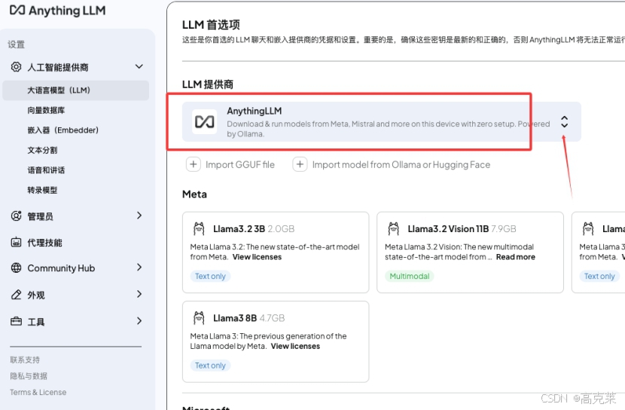
Task: Click the AnythingLLM provider logo icon
Action: (x=205, y=121)
